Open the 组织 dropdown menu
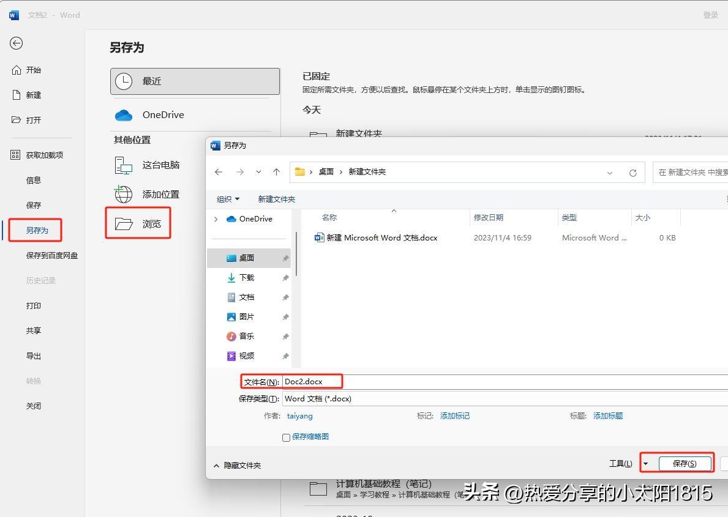Image resolution: width=728 pixels, height=517 pixels. (228, 199)
